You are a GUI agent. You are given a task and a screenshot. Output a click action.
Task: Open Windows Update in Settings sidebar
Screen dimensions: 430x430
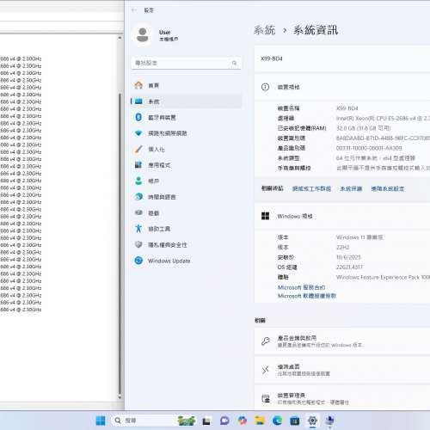coord(187,261)
